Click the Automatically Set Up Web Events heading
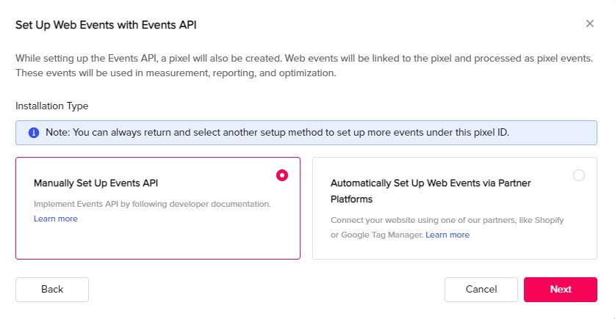The width and height of the screenshot is (615, 319). (431, 191)
